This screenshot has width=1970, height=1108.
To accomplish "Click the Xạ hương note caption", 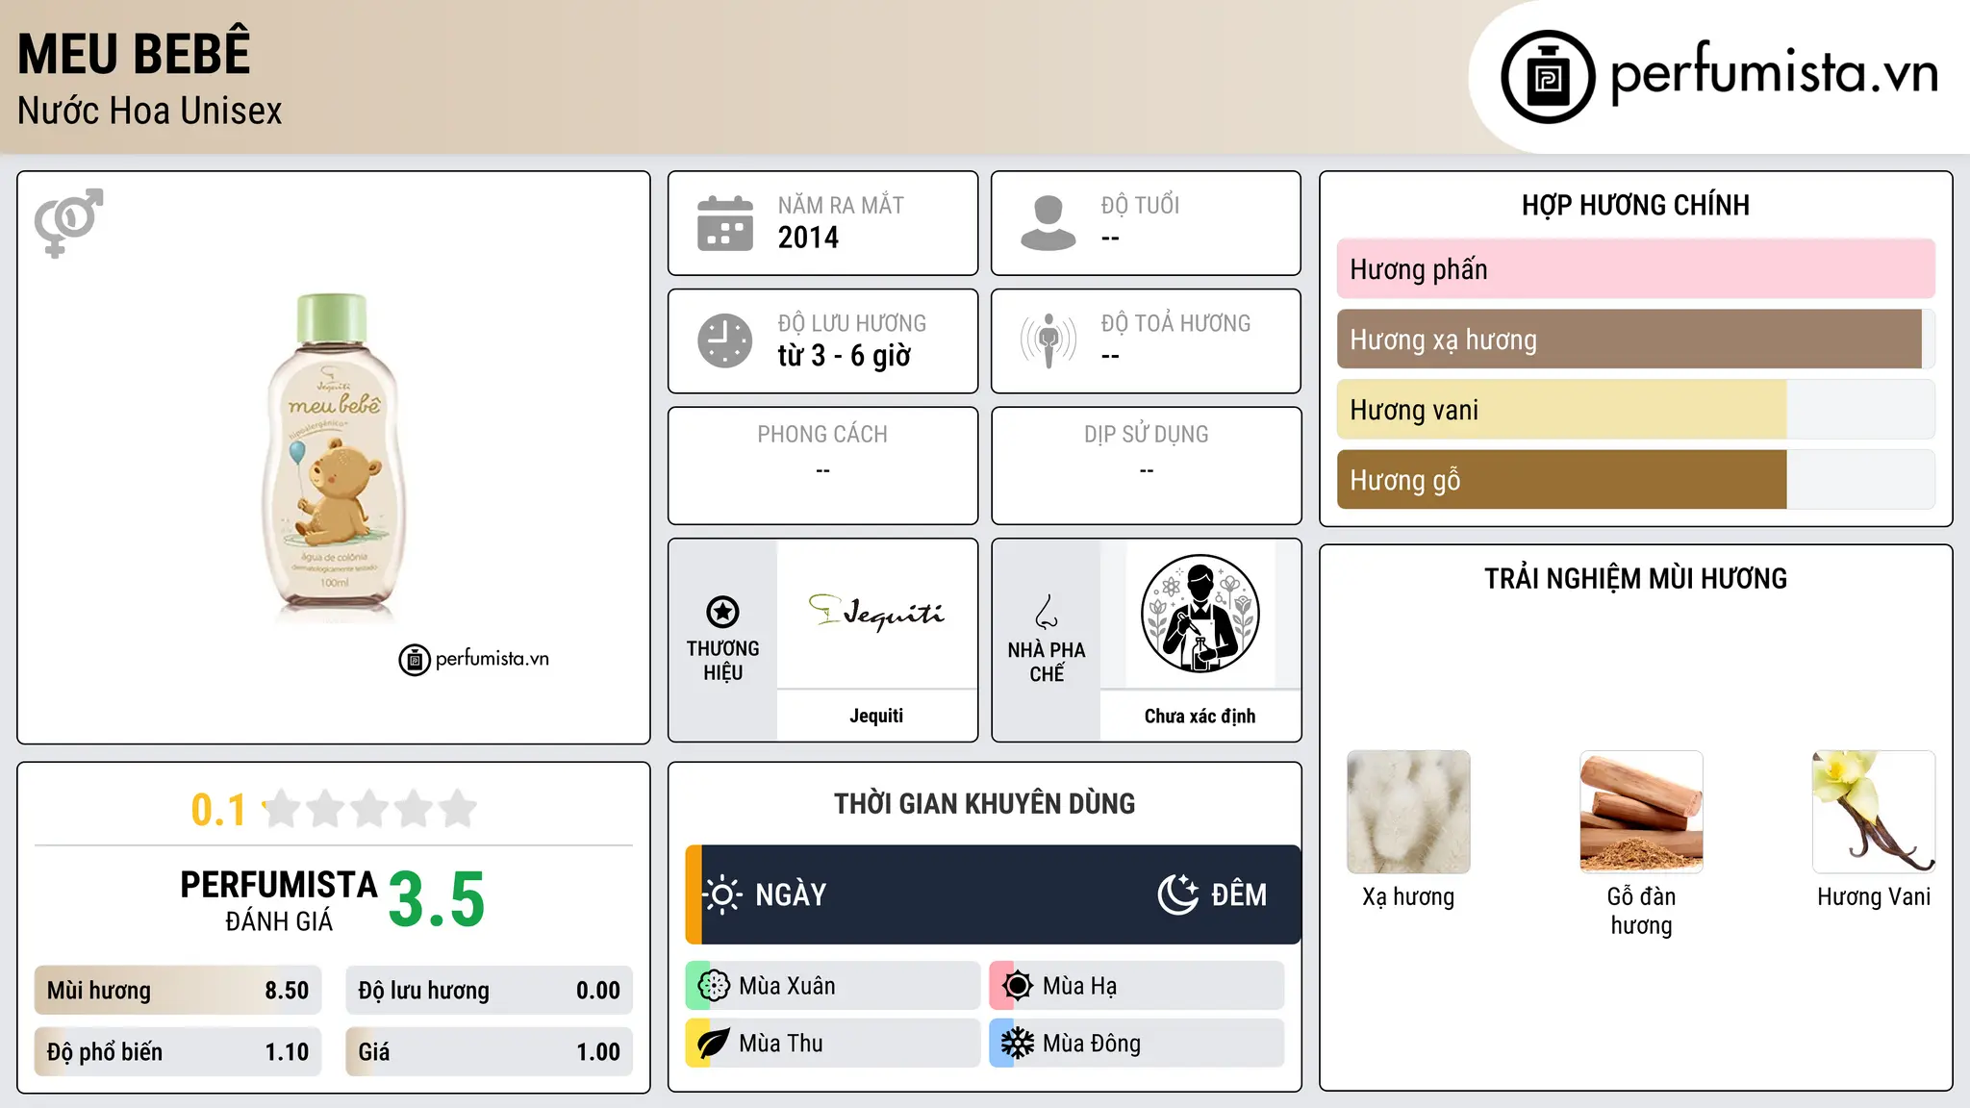I will click(1408, 896).
